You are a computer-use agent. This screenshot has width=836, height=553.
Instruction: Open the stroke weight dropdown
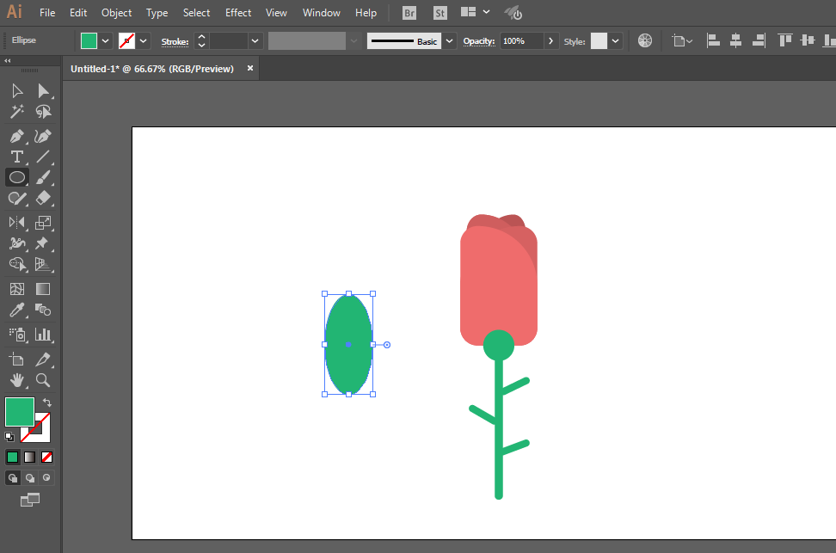coord(255,41)
